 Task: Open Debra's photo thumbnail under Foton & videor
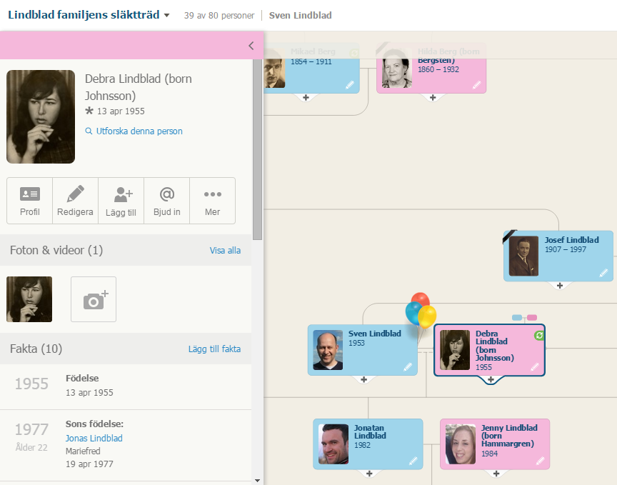(x=29, y=299)
